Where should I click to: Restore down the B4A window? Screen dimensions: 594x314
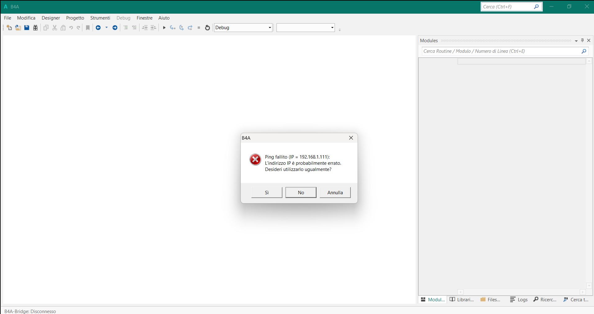tap(569, 7)
